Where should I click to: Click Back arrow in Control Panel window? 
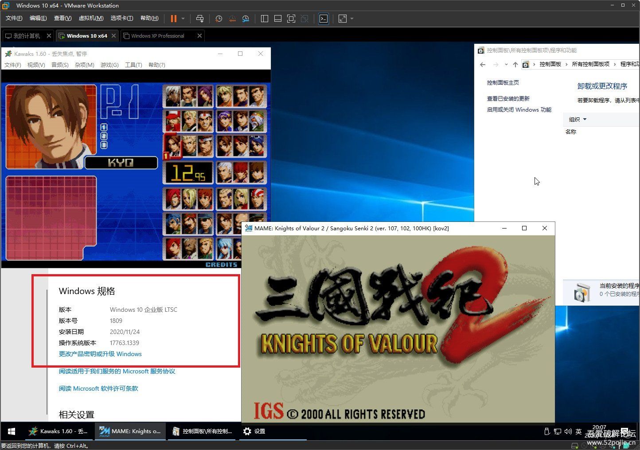[483, 65]
